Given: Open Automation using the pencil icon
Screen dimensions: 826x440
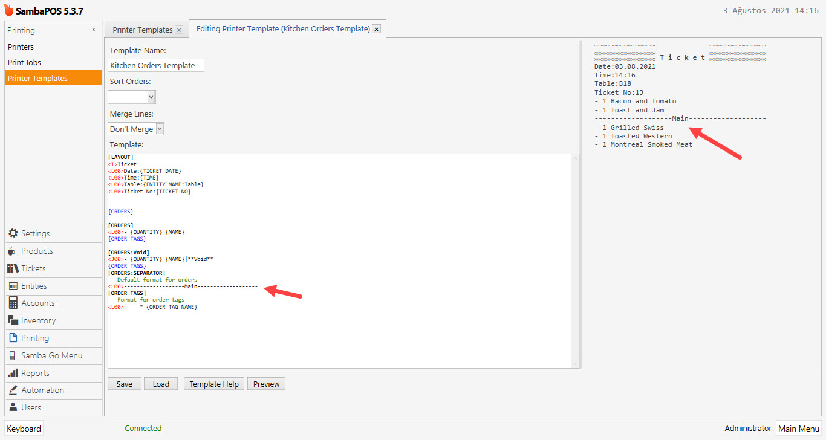Looking at the screenshot, I should pos(13,390).
